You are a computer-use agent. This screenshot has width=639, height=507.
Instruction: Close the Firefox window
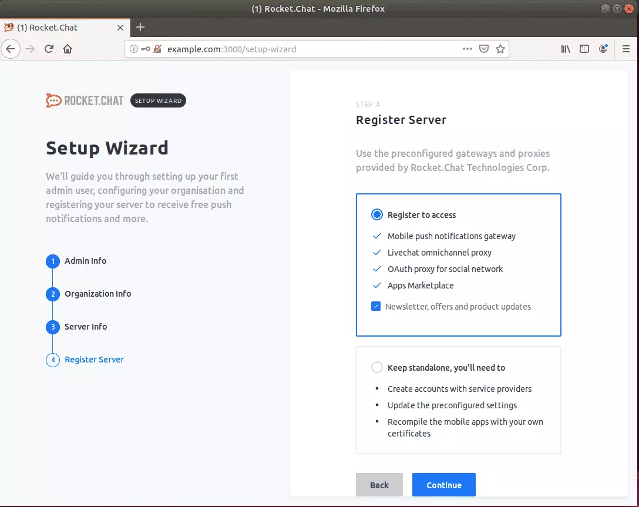click(x=630, y=9)
